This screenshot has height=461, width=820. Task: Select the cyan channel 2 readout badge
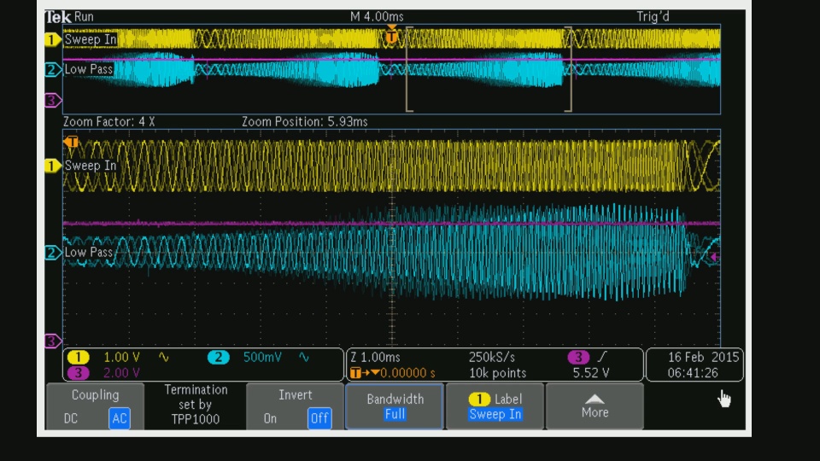[x=219, y=357]
